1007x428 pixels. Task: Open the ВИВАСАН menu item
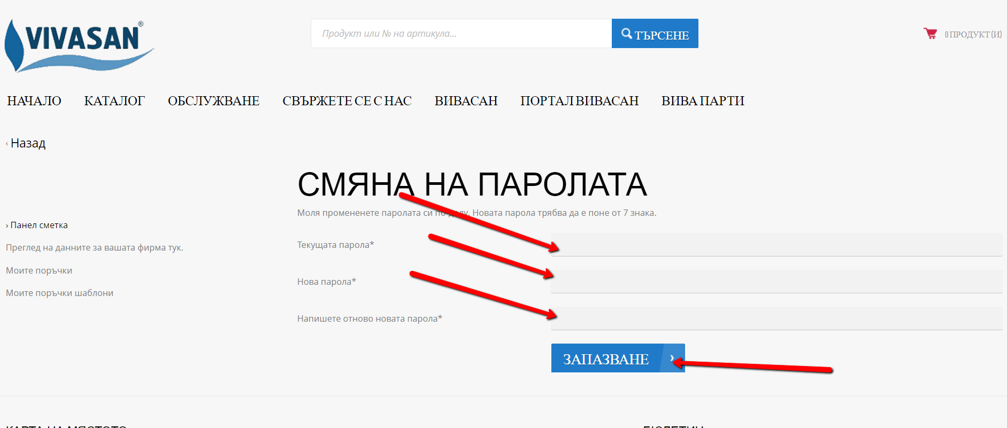pyautogui.click(x=466, y=101)
